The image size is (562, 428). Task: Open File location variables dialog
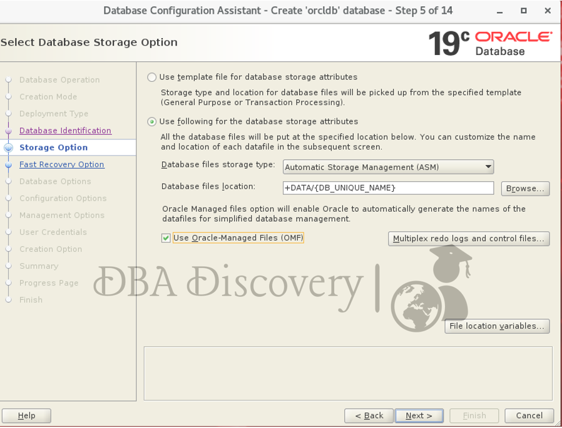497,326
